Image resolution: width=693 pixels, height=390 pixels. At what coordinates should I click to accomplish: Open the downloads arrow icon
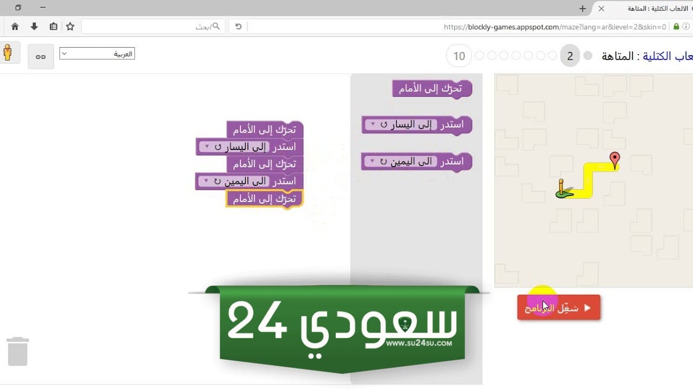pos(34,27)
